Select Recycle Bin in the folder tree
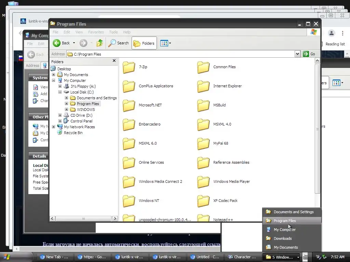Screen dimensions: 350x262 (73, 133)
